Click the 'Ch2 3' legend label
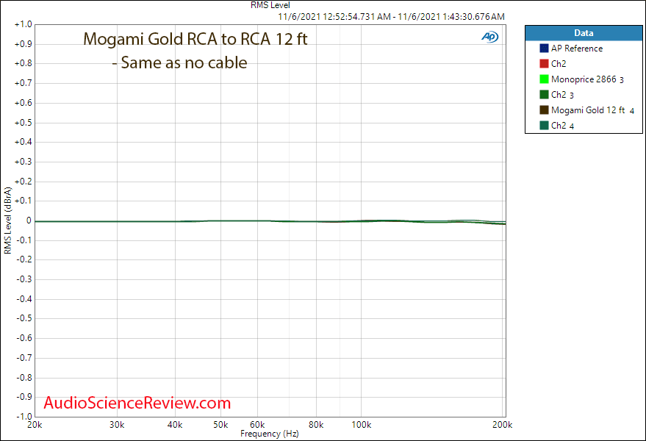646x441 pixels. point(562,95)
